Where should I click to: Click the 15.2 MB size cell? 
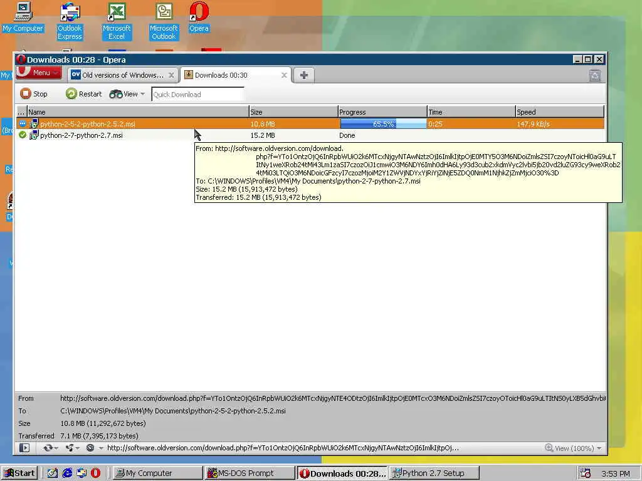pyautogui.click(x=263, y=135)
